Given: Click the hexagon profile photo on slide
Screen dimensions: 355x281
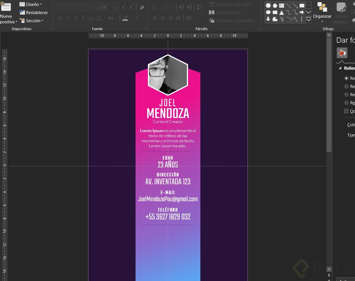Looking at the screenshot, I should coord(168,75).
